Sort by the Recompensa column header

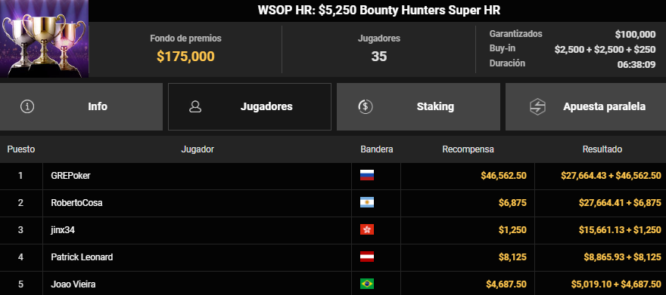pos(468,149)
